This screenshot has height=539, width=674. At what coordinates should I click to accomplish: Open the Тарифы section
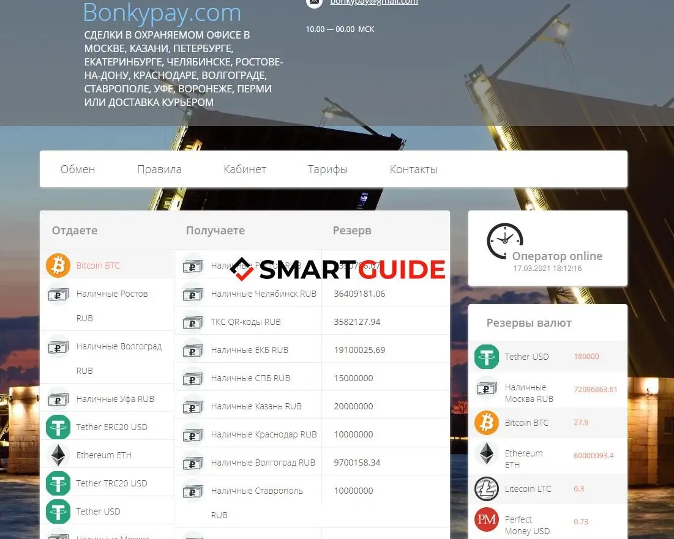pos(328,169)
